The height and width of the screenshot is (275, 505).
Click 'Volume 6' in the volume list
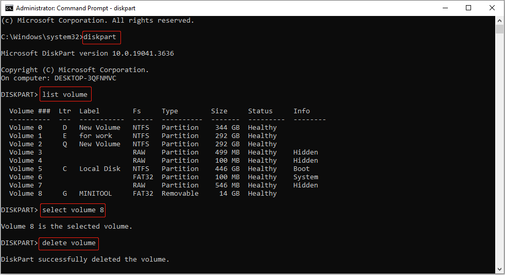(26, 177)
